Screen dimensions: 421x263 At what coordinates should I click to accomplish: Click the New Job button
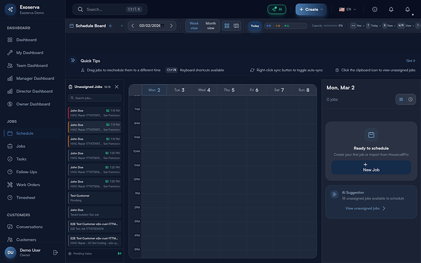(x=371, y=167)
